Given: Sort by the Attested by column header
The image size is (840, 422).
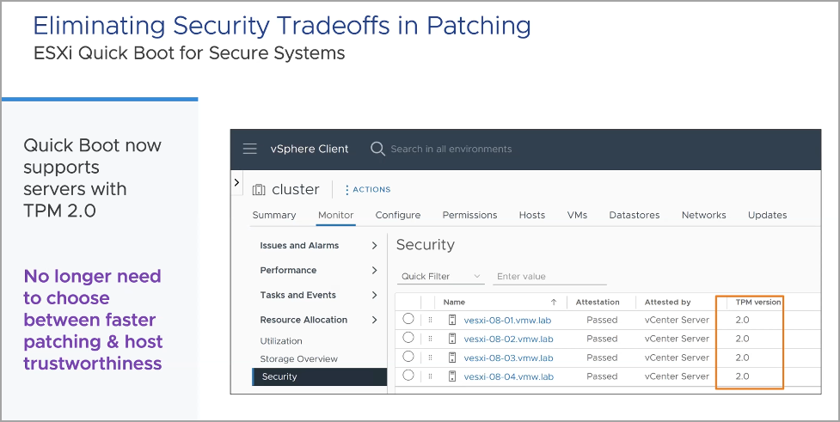Looking at the screenshot, I should [667, 302].
